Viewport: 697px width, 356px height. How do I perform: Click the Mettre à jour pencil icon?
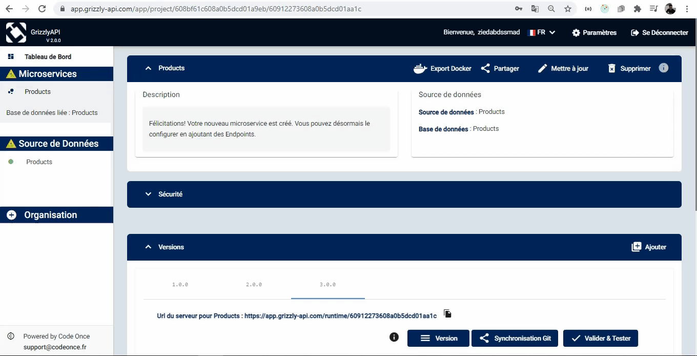click(542, 68)
